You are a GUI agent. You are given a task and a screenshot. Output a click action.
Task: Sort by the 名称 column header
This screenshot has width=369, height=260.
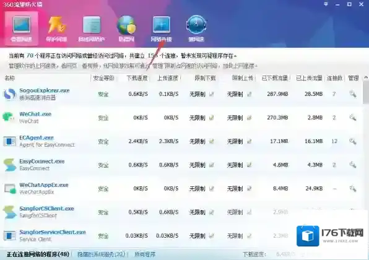click(x=10, y=78)
